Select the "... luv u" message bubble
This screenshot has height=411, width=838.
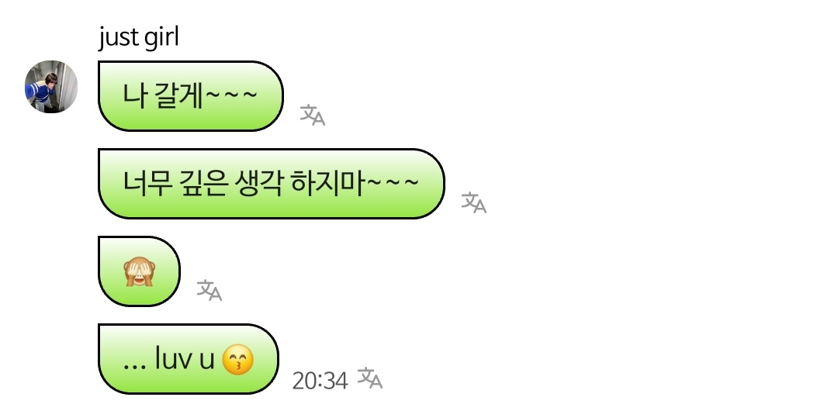click(x=189, y=359)
